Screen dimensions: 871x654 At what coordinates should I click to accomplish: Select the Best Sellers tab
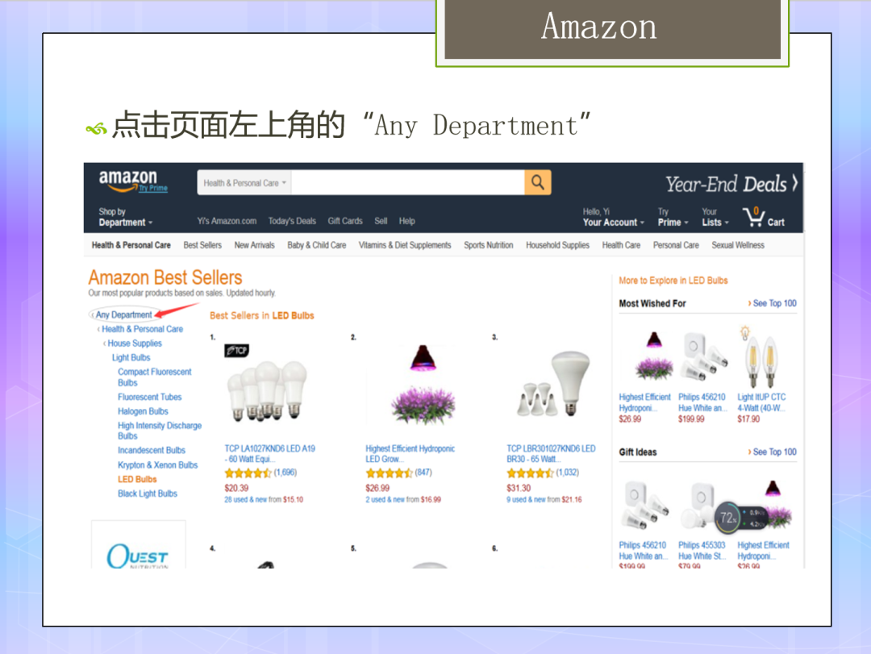pos(202,245)
